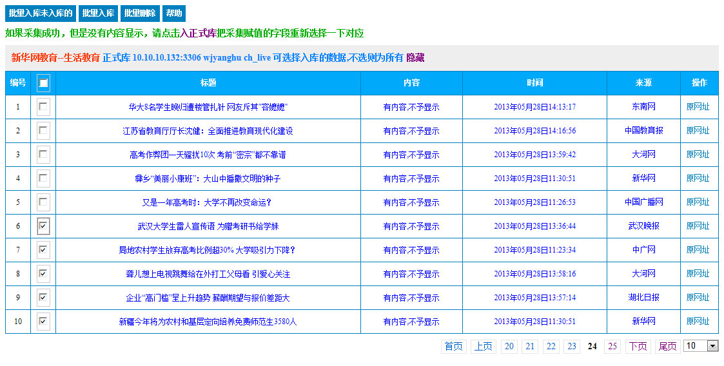The width and height of the screenshot is (724, 366).
Task: Click the 隐藏 link to hide panel
Action: coord(415,58)
